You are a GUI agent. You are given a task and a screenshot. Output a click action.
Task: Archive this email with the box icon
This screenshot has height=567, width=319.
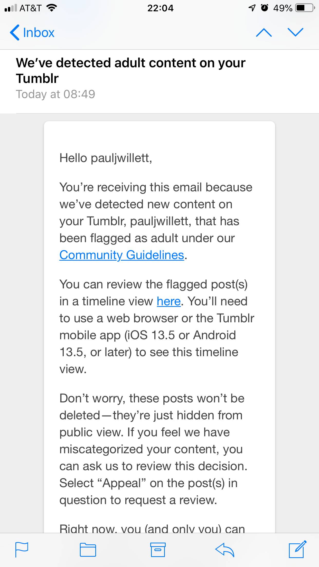pos(158,550)
